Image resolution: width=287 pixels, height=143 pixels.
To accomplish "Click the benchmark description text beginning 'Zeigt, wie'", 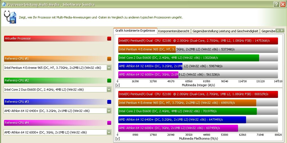I will 101,17.
